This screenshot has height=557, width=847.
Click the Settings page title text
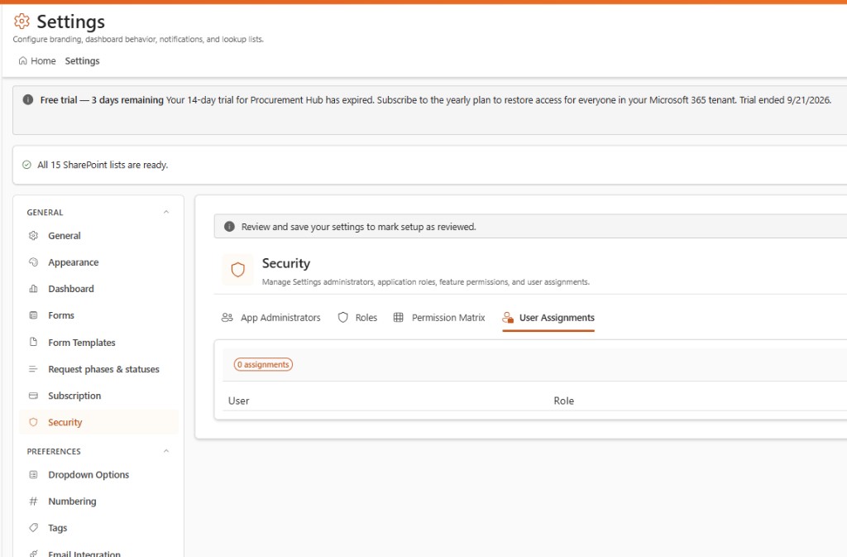click(x=71, y=22)
